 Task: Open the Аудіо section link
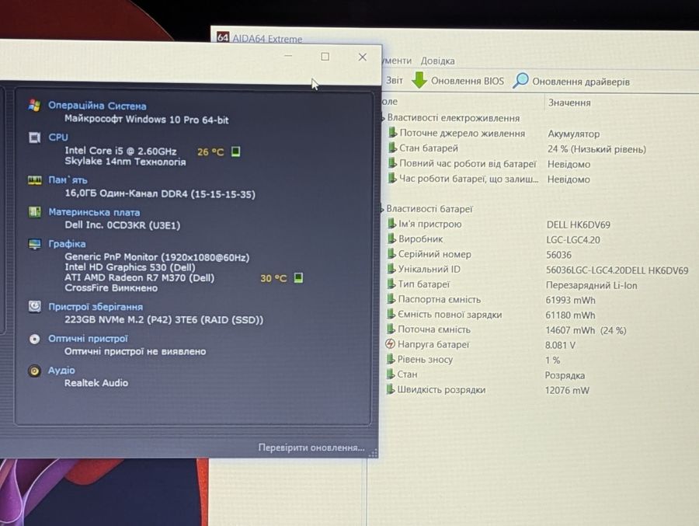(x=61, y=371)
